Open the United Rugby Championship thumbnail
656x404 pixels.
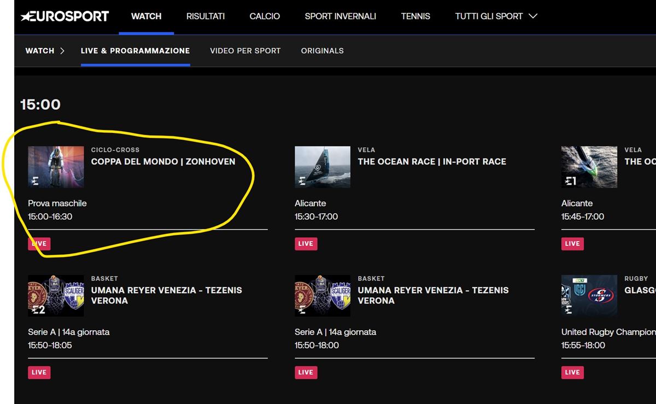point(589,296)
